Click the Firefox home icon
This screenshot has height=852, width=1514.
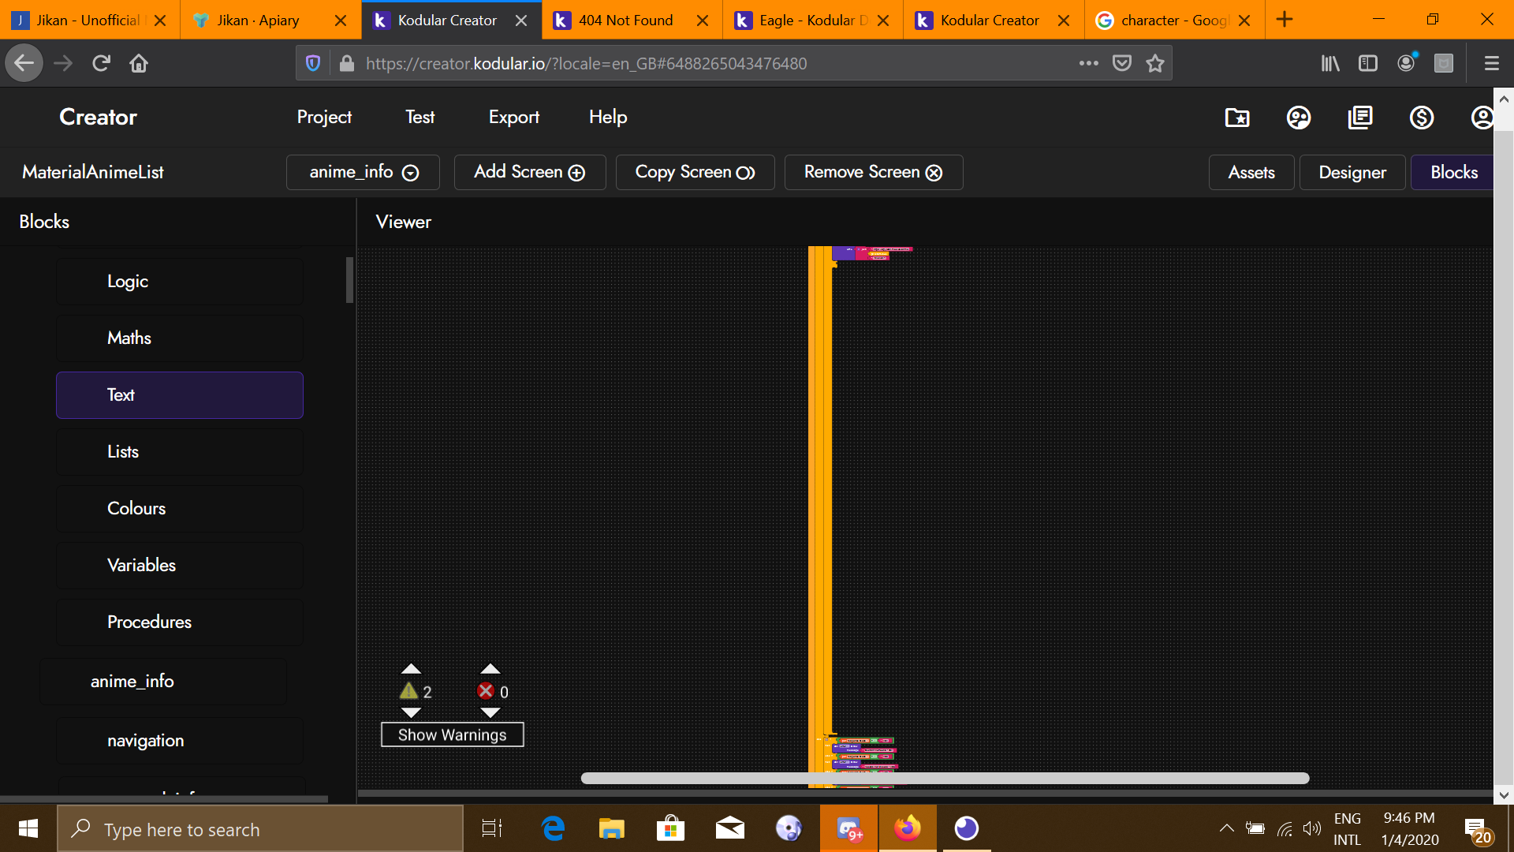[139, 63]
